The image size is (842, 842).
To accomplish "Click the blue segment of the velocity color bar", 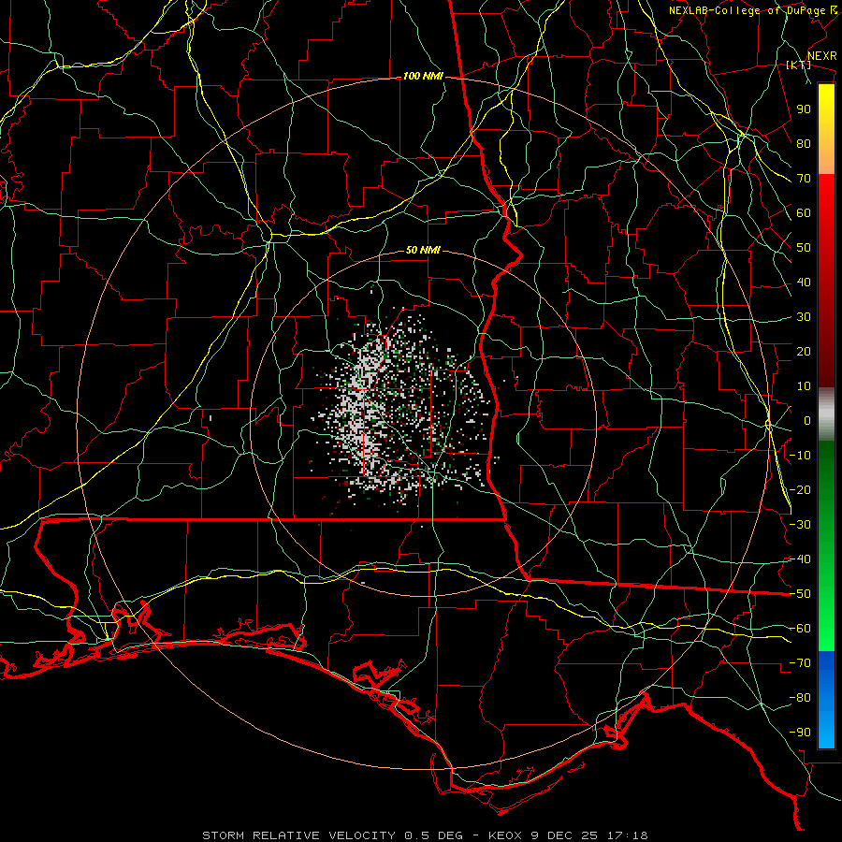I will [x=826, y=700].
